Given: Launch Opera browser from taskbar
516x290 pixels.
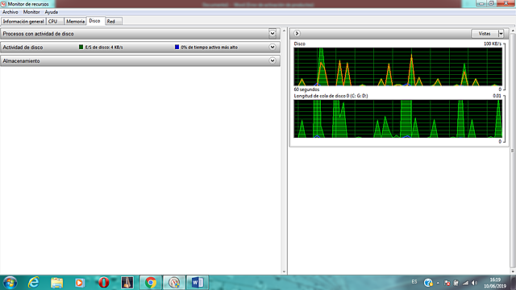Looking at the screenshot, I should [103, 283].
